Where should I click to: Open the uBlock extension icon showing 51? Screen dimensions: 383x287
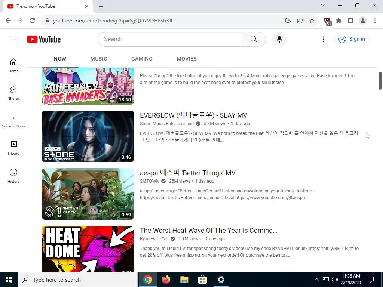pyautogui.click(x=328, y=21)
